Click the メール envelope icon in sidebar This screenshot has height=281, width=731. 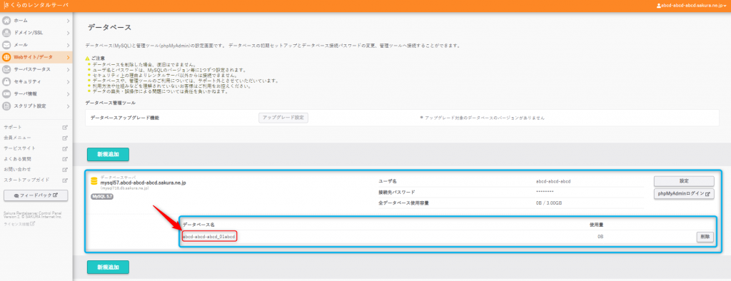click(x=6, y=45)
